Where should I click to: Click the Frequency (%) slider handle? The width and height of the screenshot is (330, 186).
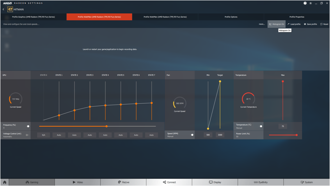(x=107, y=126)
